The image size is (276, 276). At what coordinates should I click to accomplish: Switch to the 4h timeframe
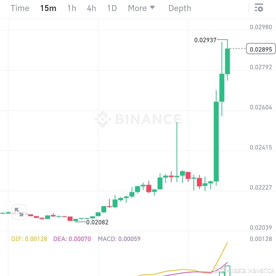tap(91, 8)
